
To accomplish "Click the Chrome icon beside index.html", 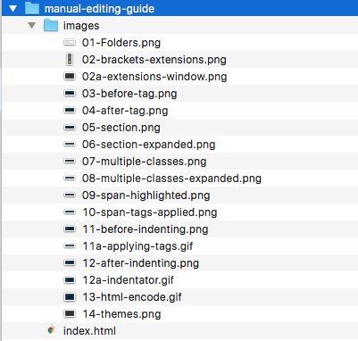I will tap(51, 330).
